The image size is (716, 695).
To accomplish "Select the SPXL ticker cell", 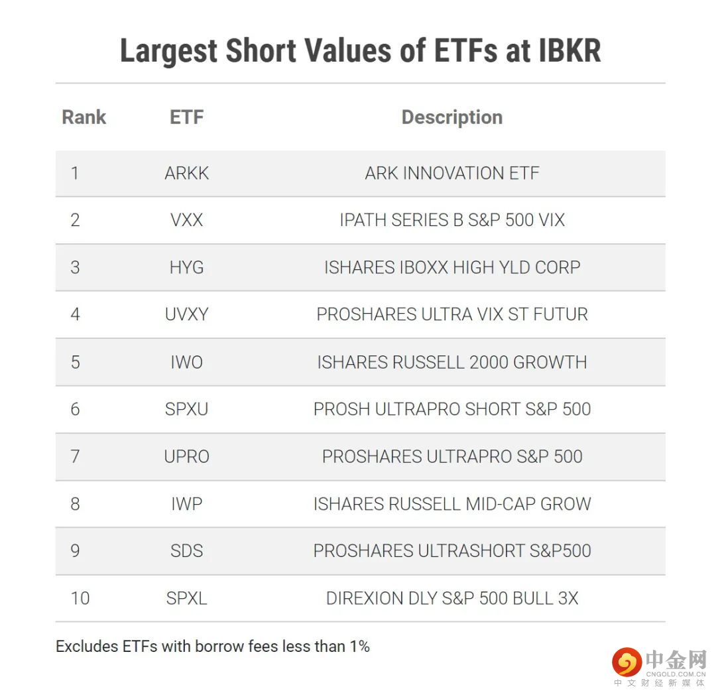I will pos(186,598).
